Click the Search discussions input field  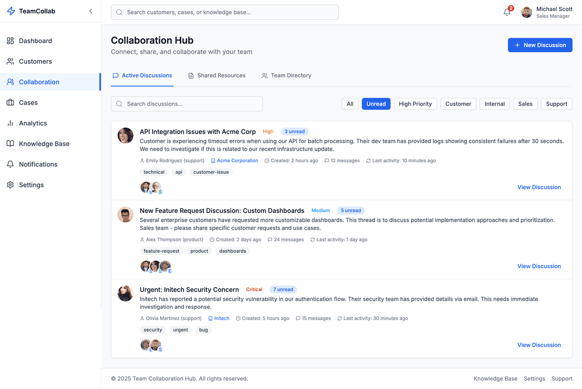pos(187,104)
